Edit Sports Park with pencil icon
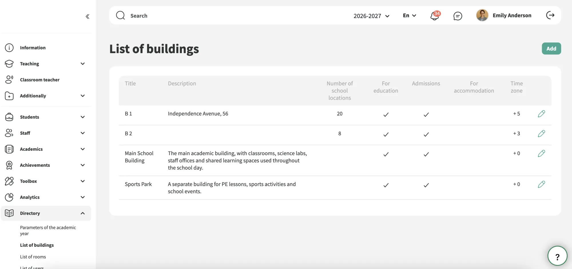572x269 pixels. [541, 184]
